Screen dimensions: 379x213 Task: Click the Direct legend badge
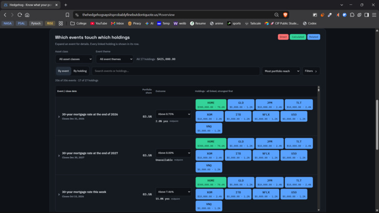[x=283, y=37]
